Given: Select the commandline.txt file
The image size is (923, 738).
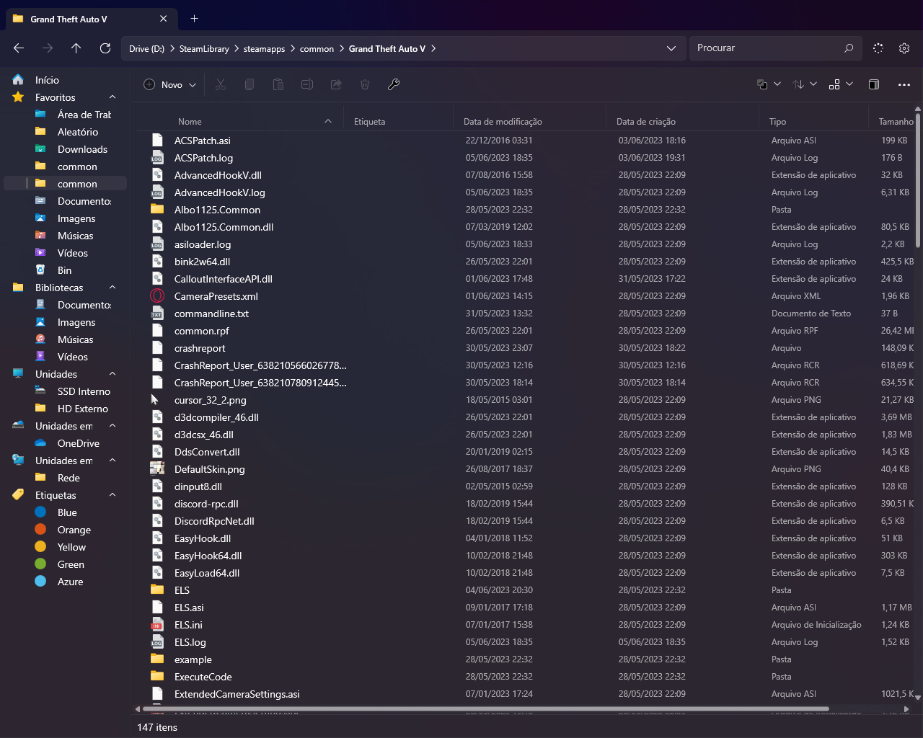Looking at the screenshot, I should (211, 314).
